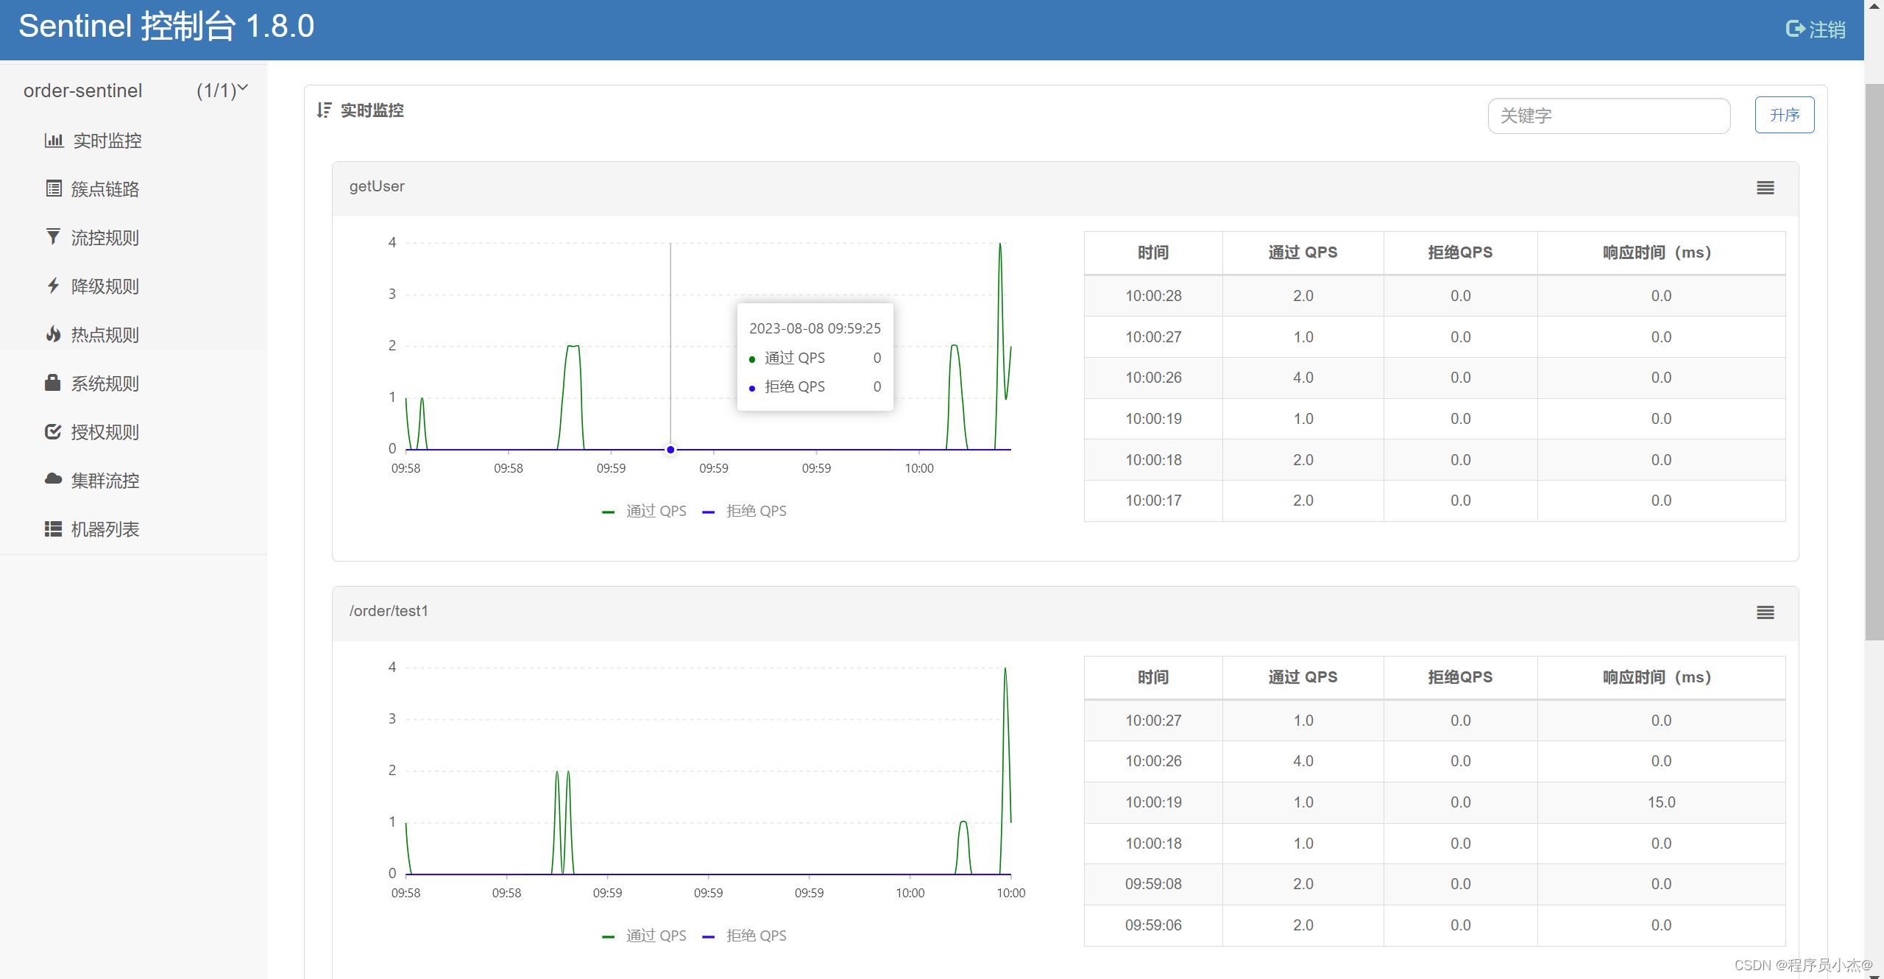This screenshot has height=979, width=1884.
Task: Open the getUser chart hamburger menu
Action: [1766, 188]
